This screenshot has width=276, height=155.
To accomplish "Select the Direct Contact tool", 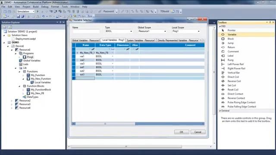I will 235,94.
